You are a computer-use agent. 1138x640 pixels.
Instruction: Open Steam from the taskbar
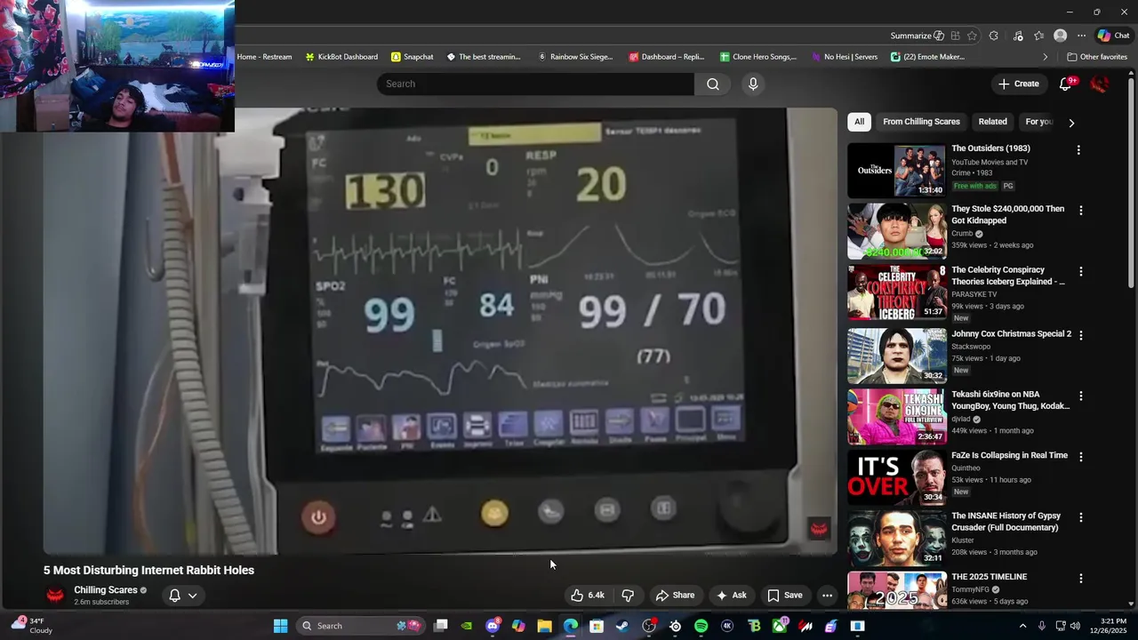pyautogui.click(x=622, y=626)
